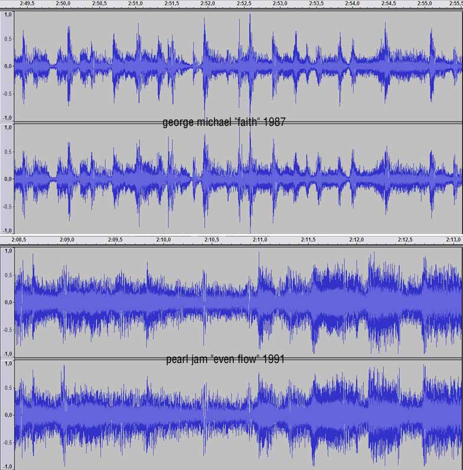Click the vertical amplitude scale of Even Flow's lower channel
The height and width of the screenshot is (470, 463).
click(7, 415)
